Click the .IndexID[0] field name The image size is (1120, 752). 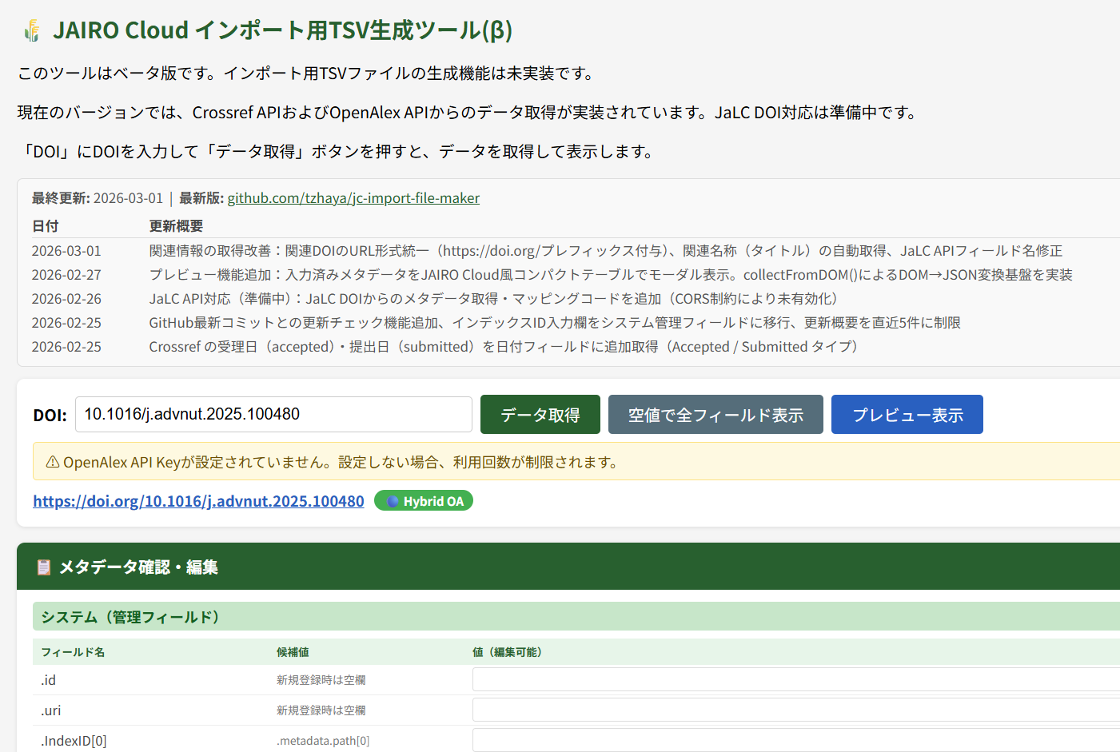point(74,741)
